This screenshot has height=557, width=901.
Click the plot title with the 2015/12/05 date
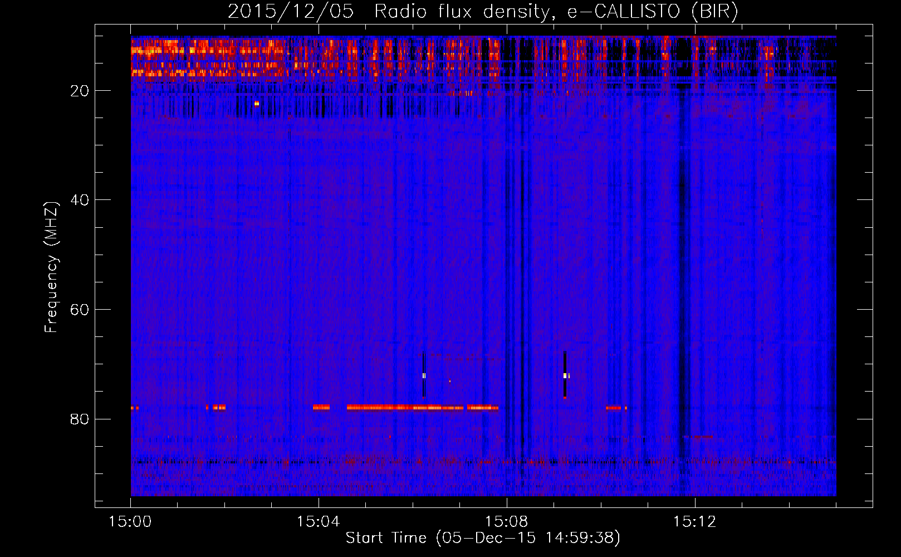click(482, 11)
